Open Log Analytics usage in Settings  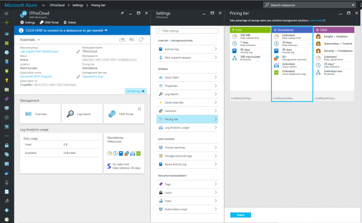(187, 128)
